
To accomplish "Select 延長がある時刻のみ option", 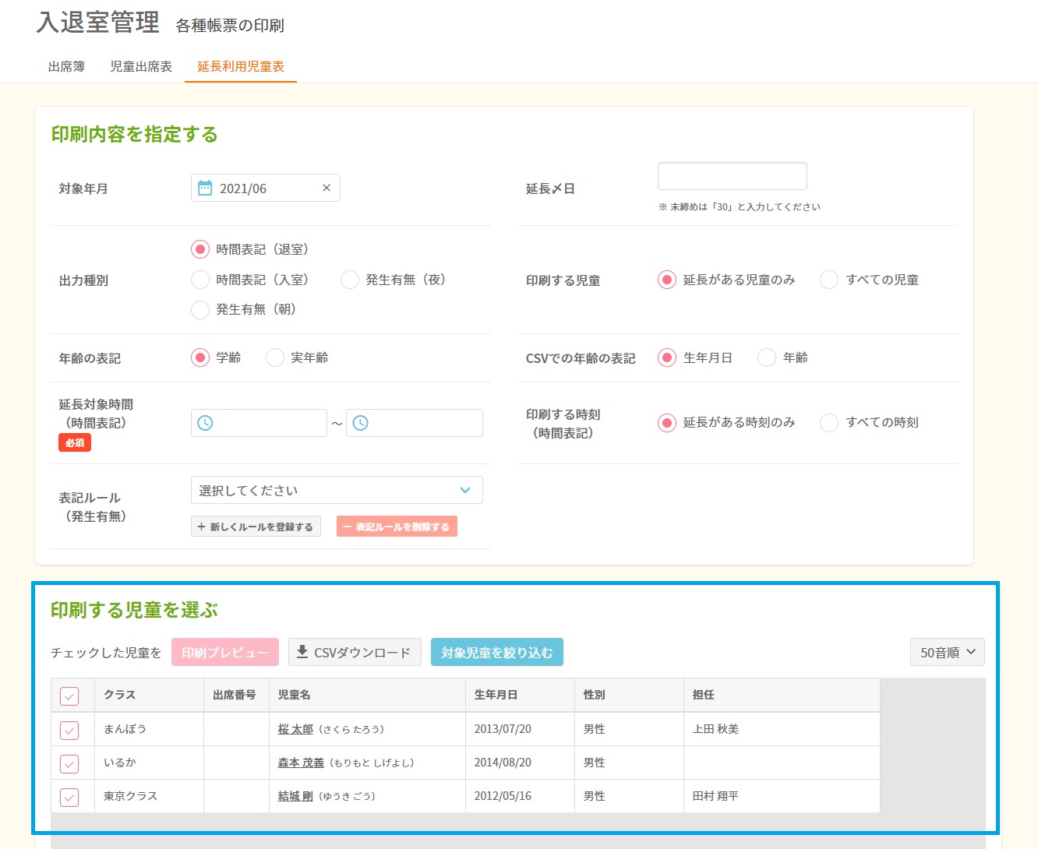I will (x=667, y=422).
